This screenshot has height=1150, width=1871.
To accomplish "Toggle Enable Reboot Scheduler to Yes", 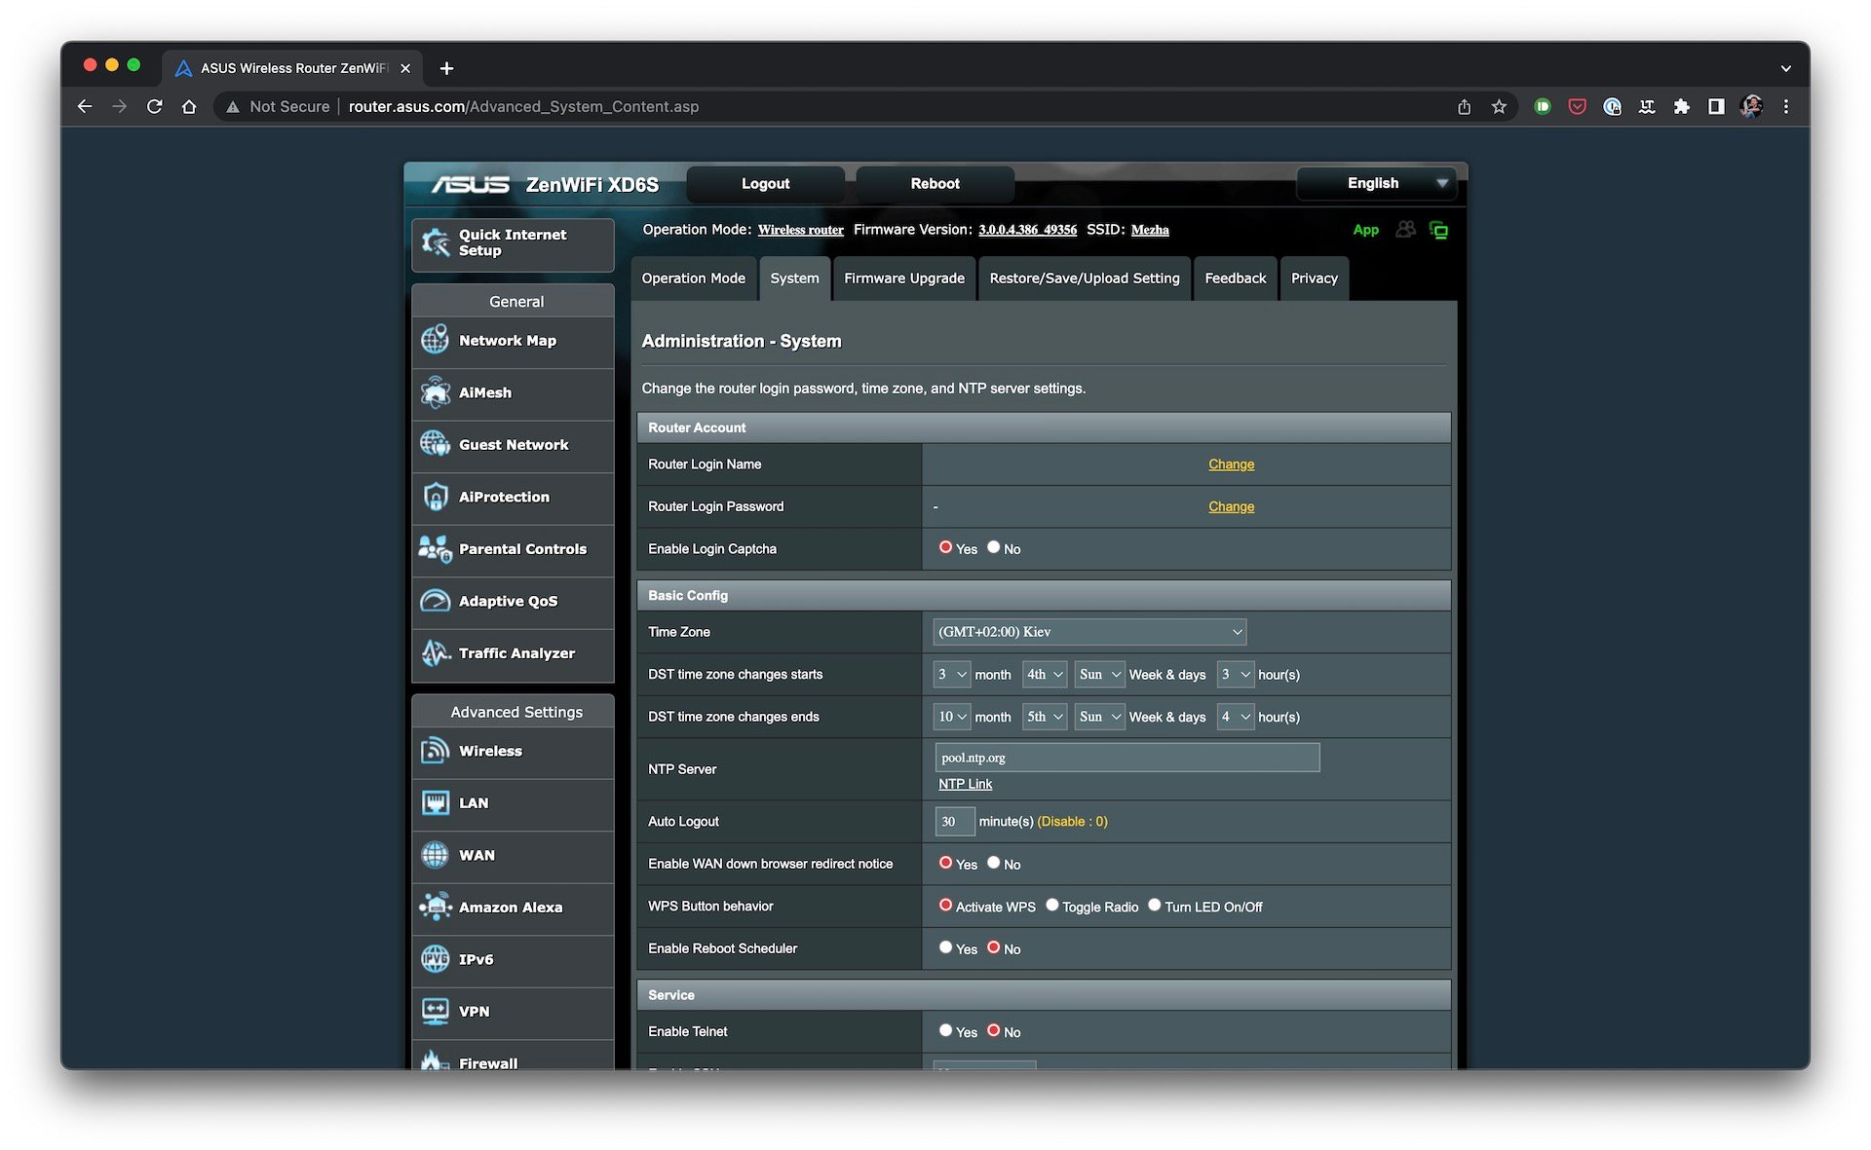I will [945, 947].
